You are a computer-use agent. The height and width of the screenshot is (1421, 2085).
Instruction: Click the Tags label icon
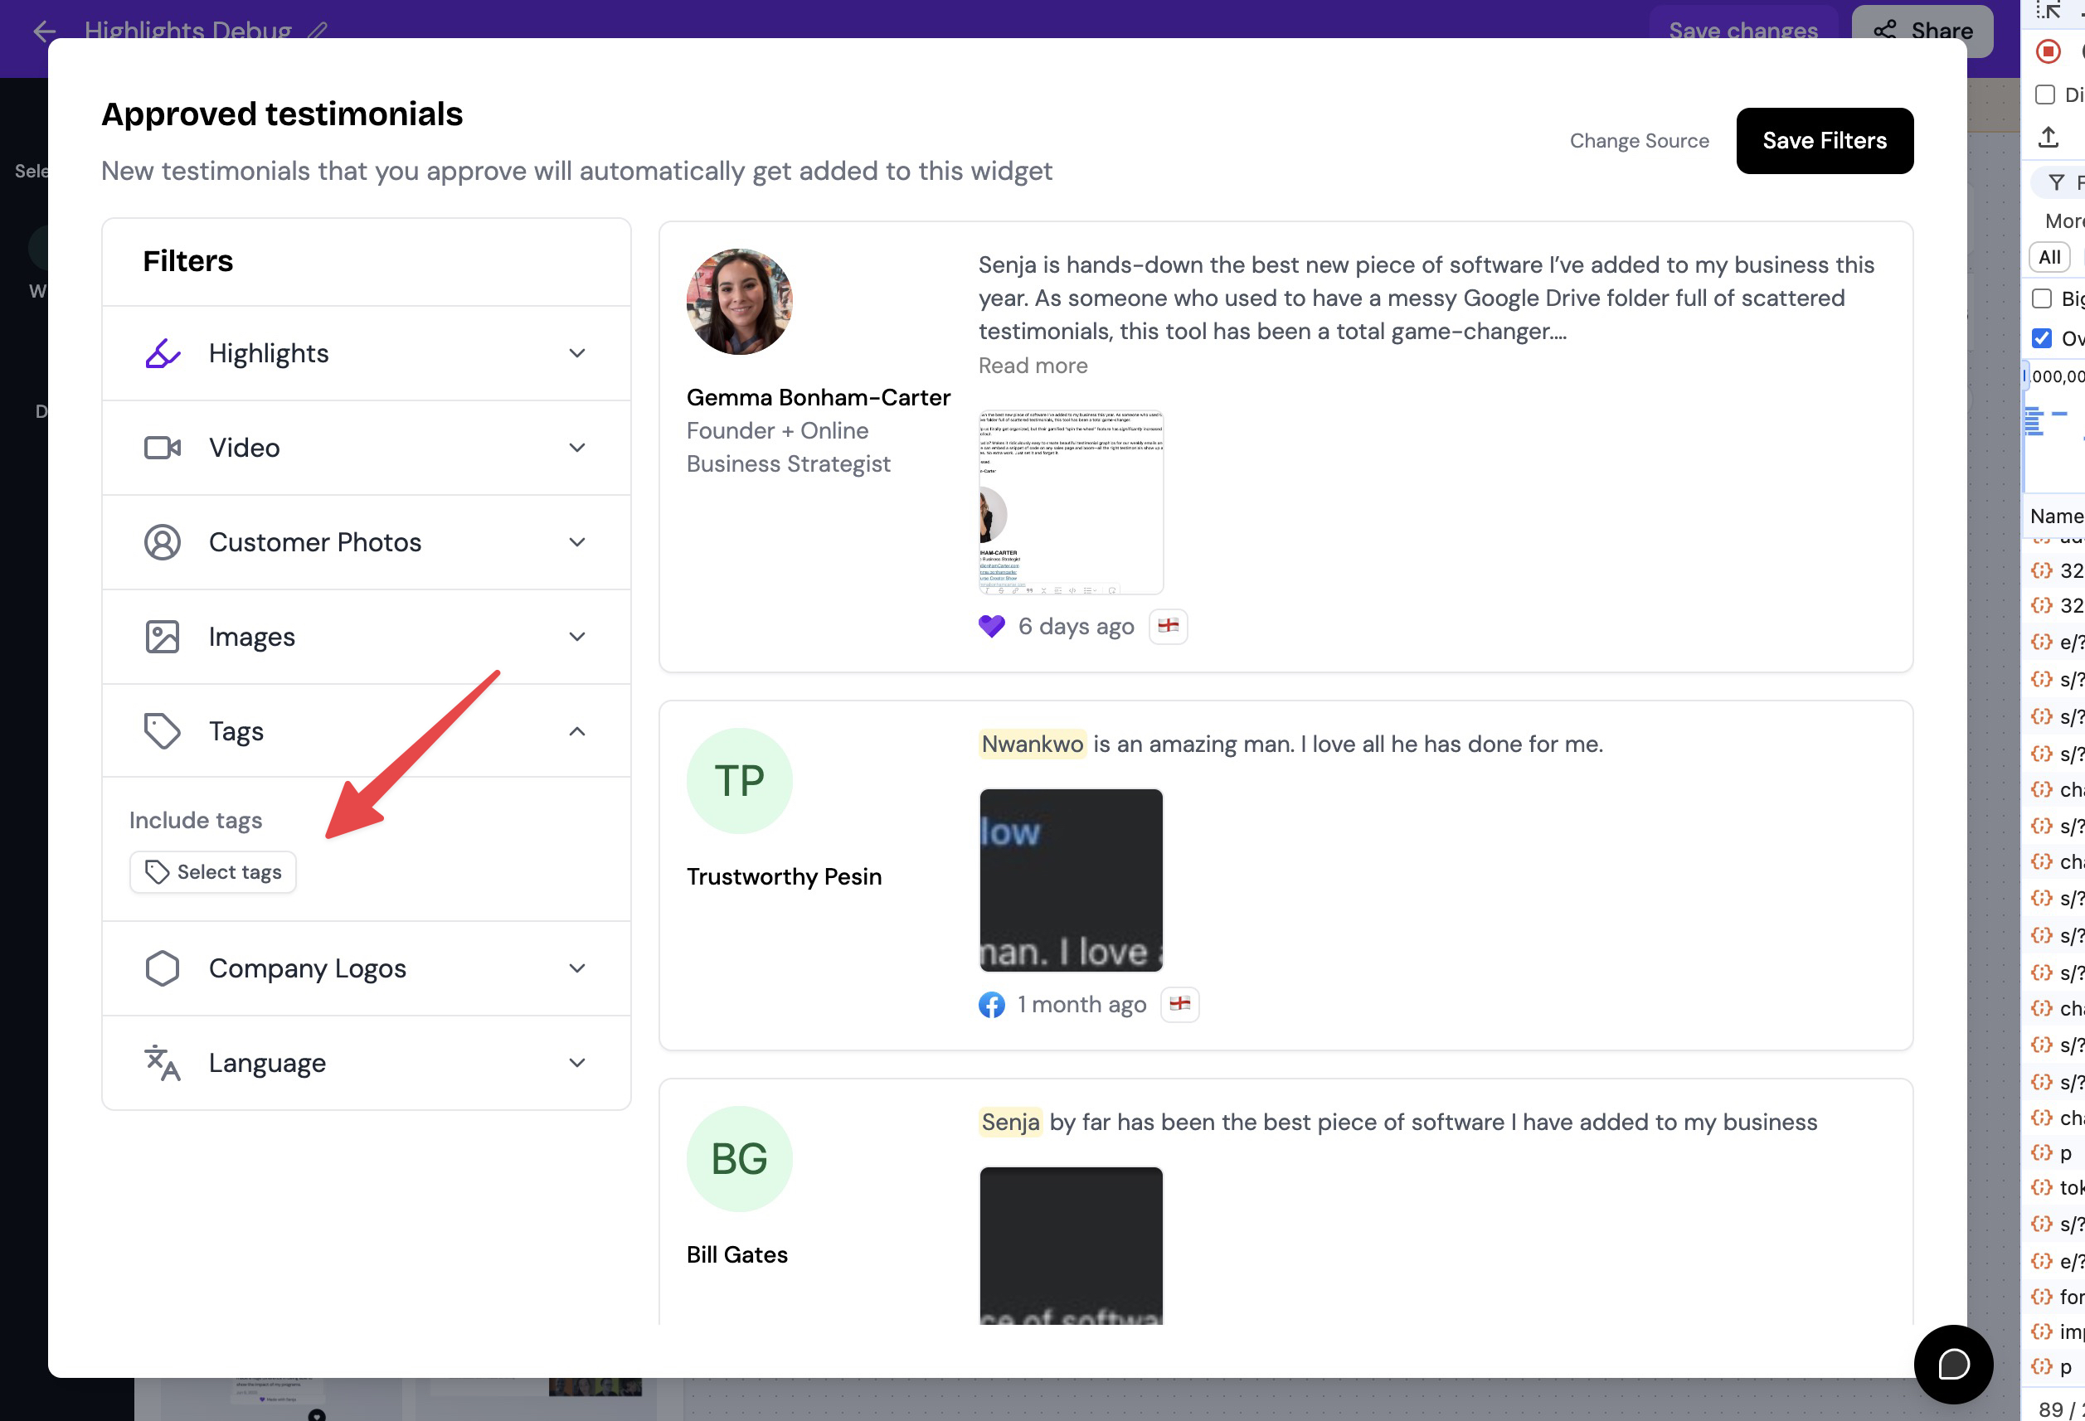[x=163, y=731]
